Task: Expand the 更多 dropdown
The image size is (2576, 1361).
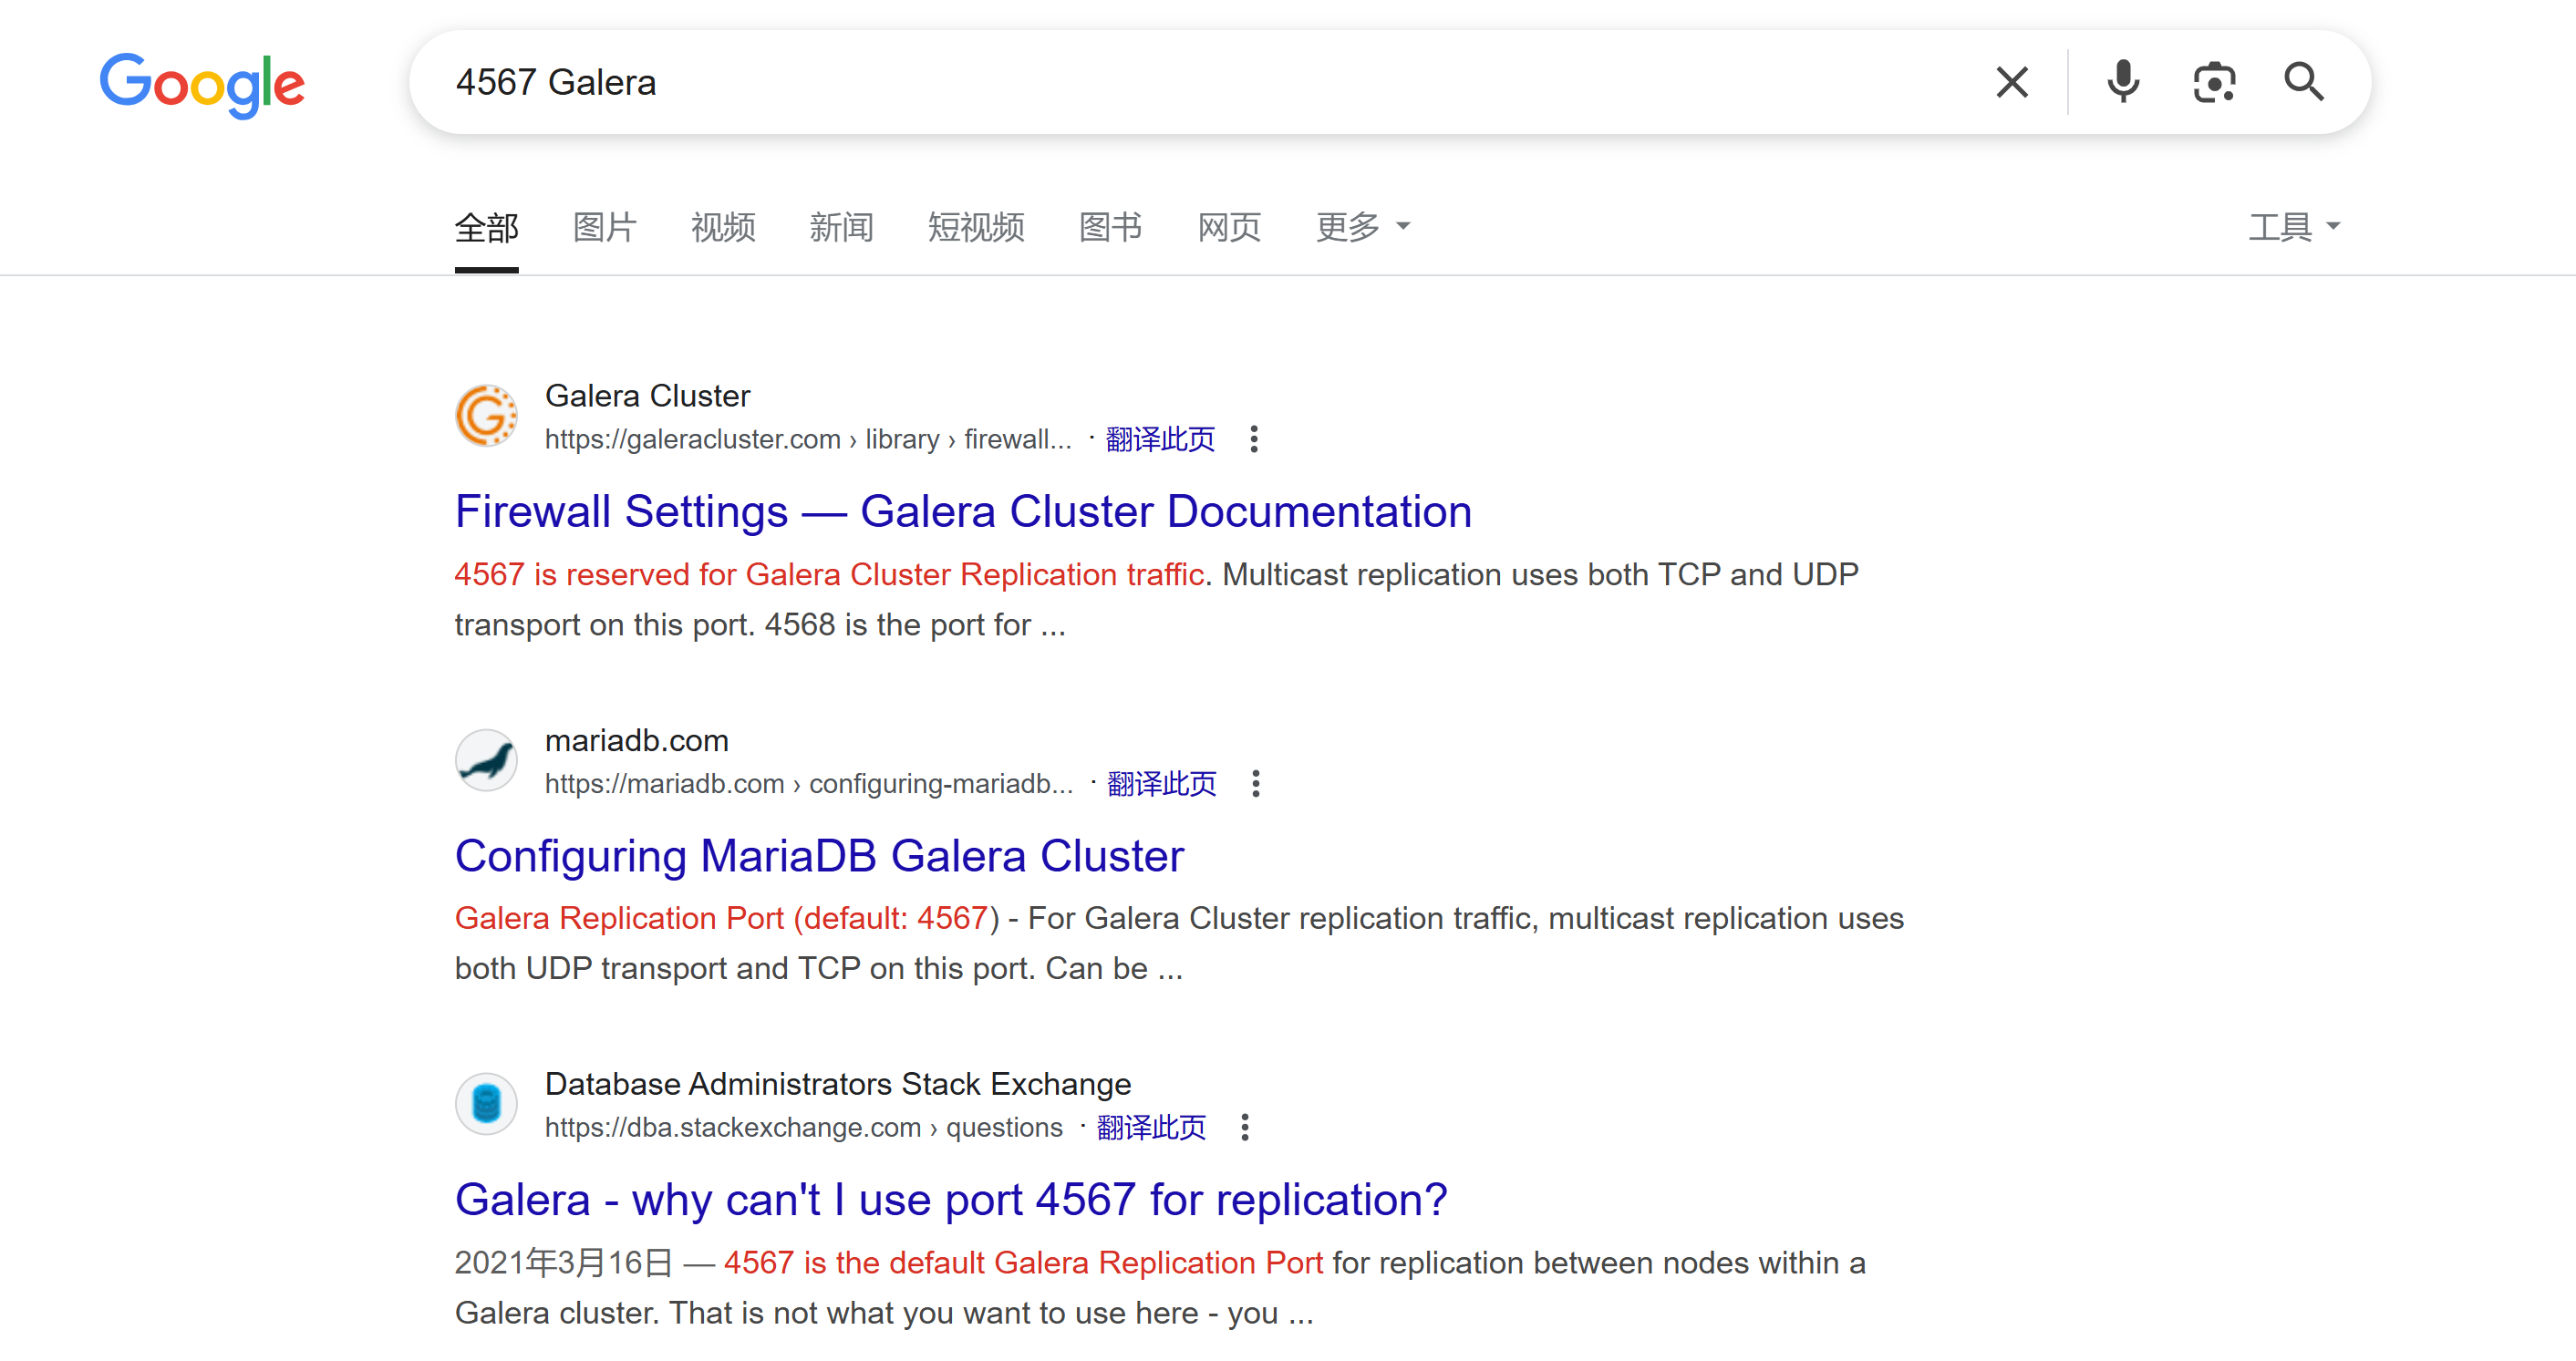Action: tap(1362, 228)
